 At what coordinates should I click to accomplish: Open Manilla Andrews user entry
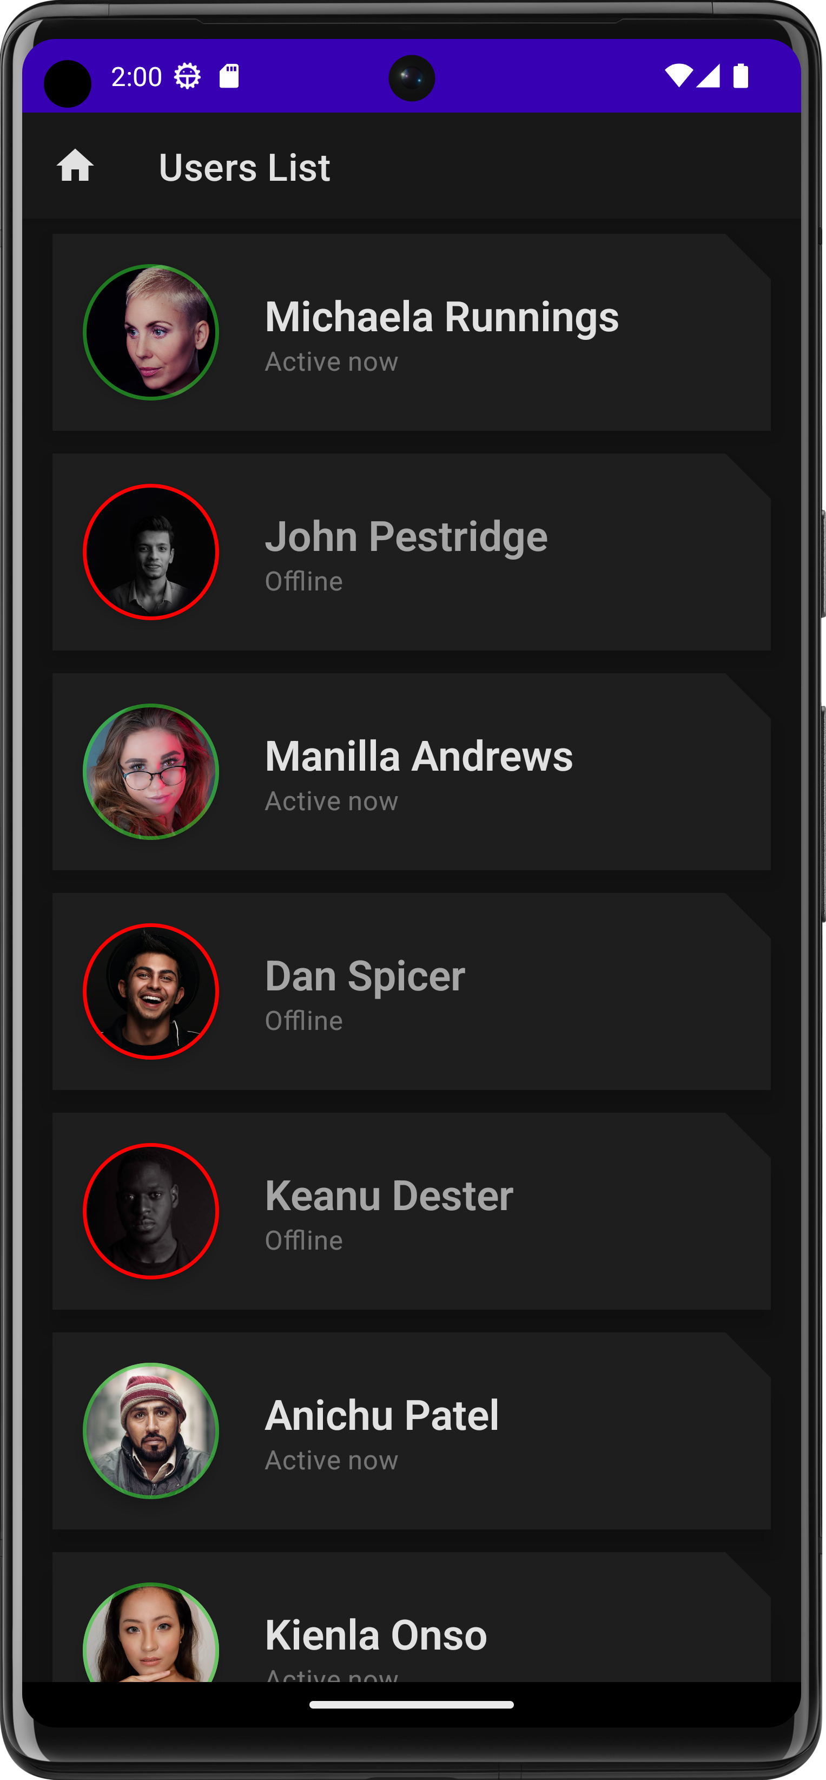412,771
